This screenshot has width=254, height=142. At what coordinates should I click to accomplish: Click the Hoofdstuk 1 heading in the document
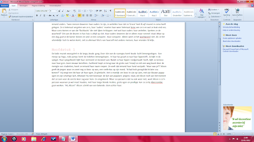(63, 50)
